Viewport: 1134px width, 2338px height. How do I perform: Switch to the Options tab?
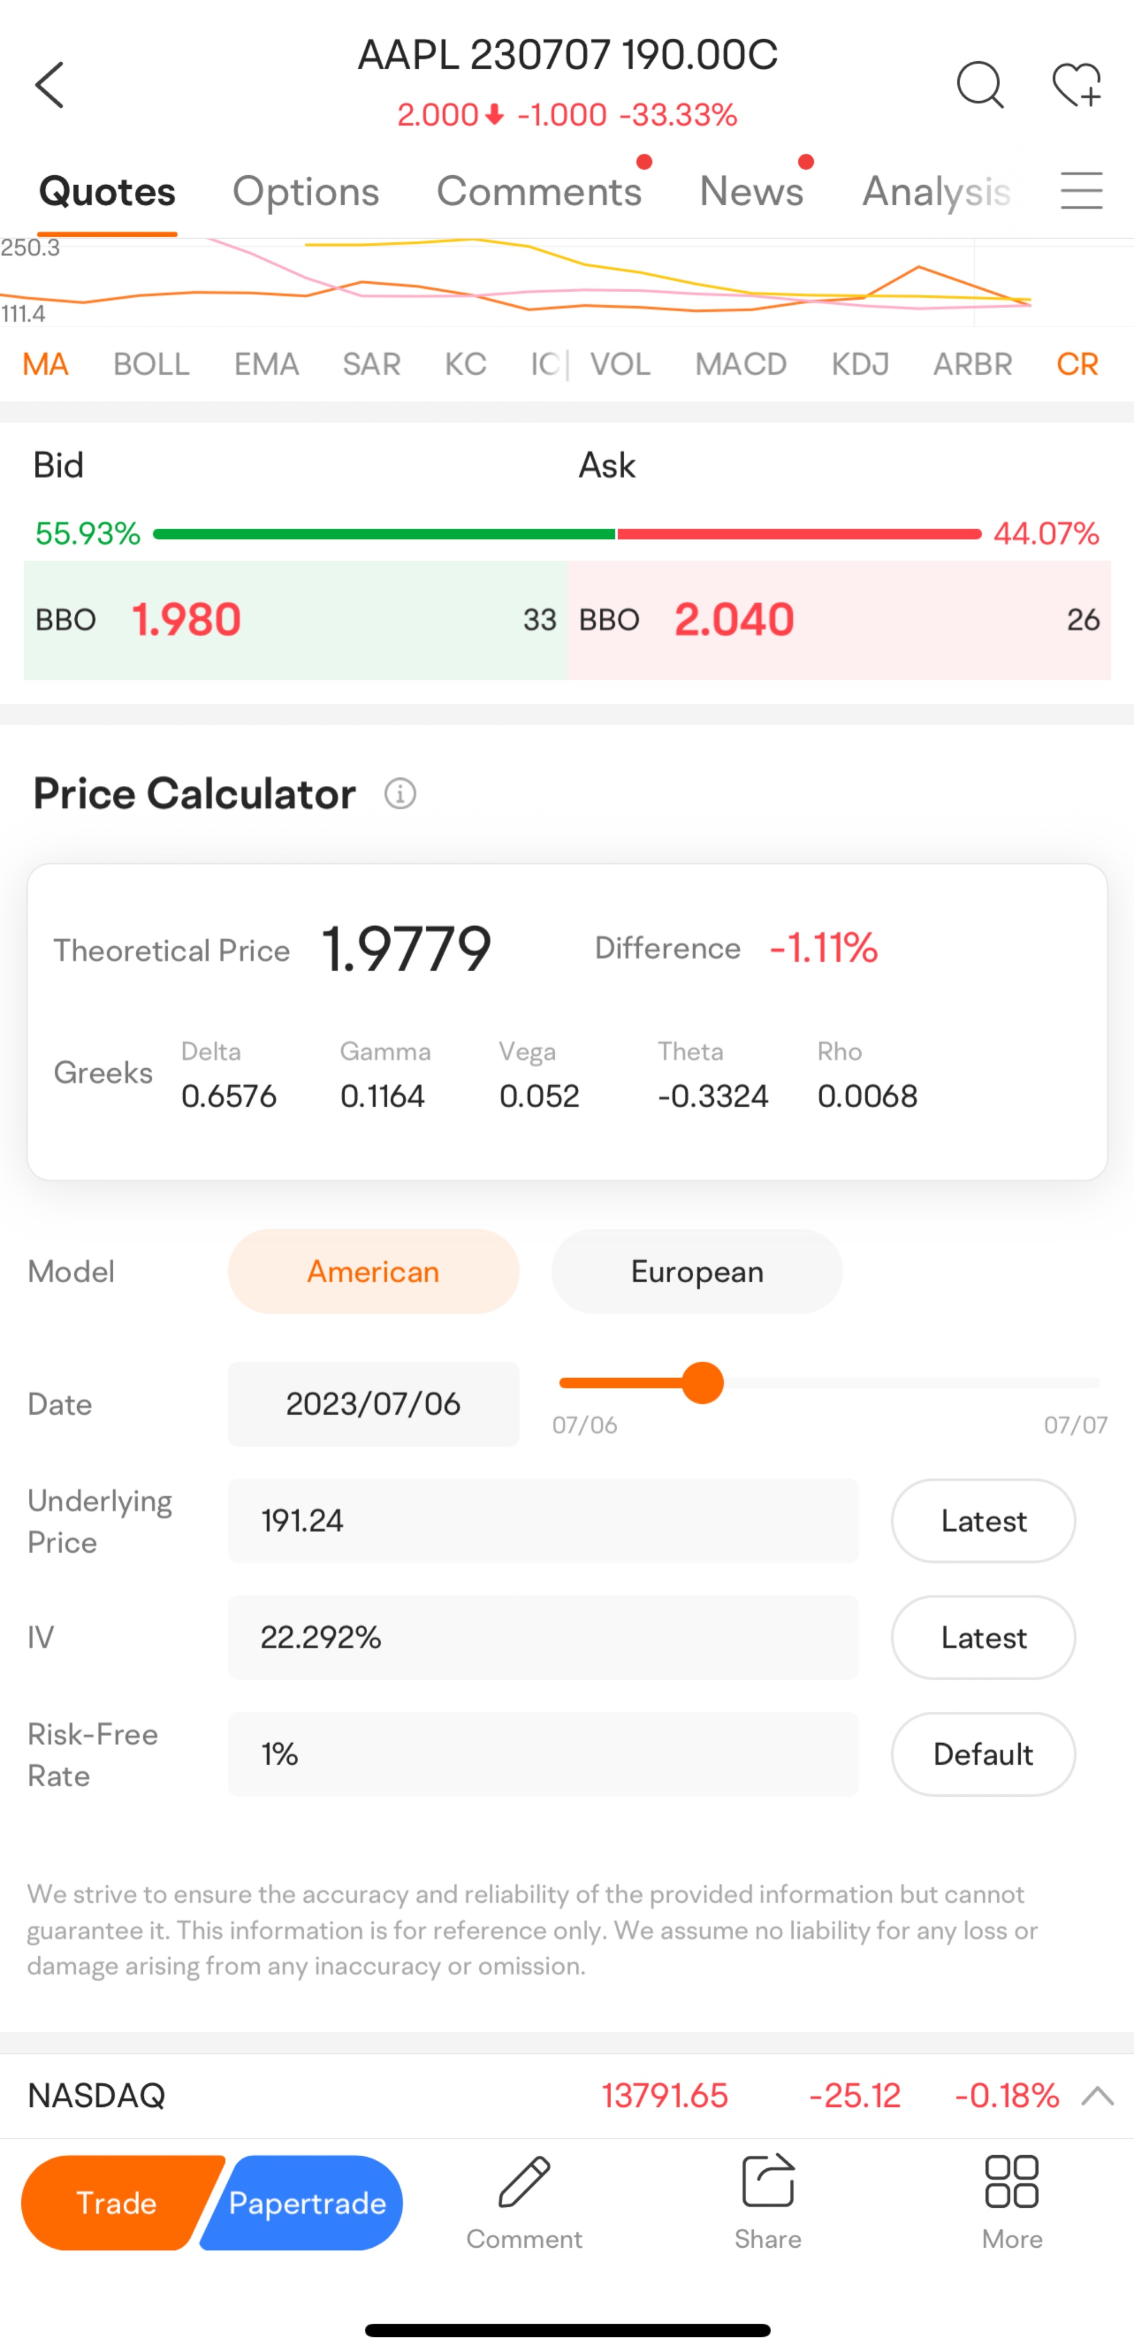pyautogui.click(x=306, y=190)
